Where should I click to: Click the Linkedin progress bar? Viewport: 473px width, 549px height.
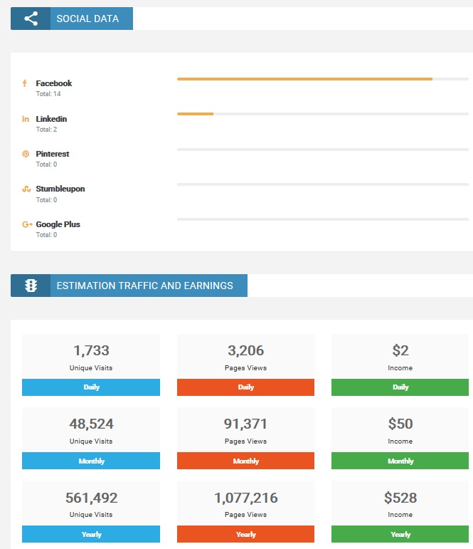(x=322, y=114)
